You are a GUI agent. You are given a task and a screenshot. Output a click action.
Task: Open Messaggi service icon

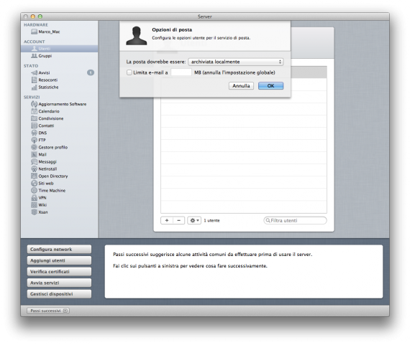34,161
